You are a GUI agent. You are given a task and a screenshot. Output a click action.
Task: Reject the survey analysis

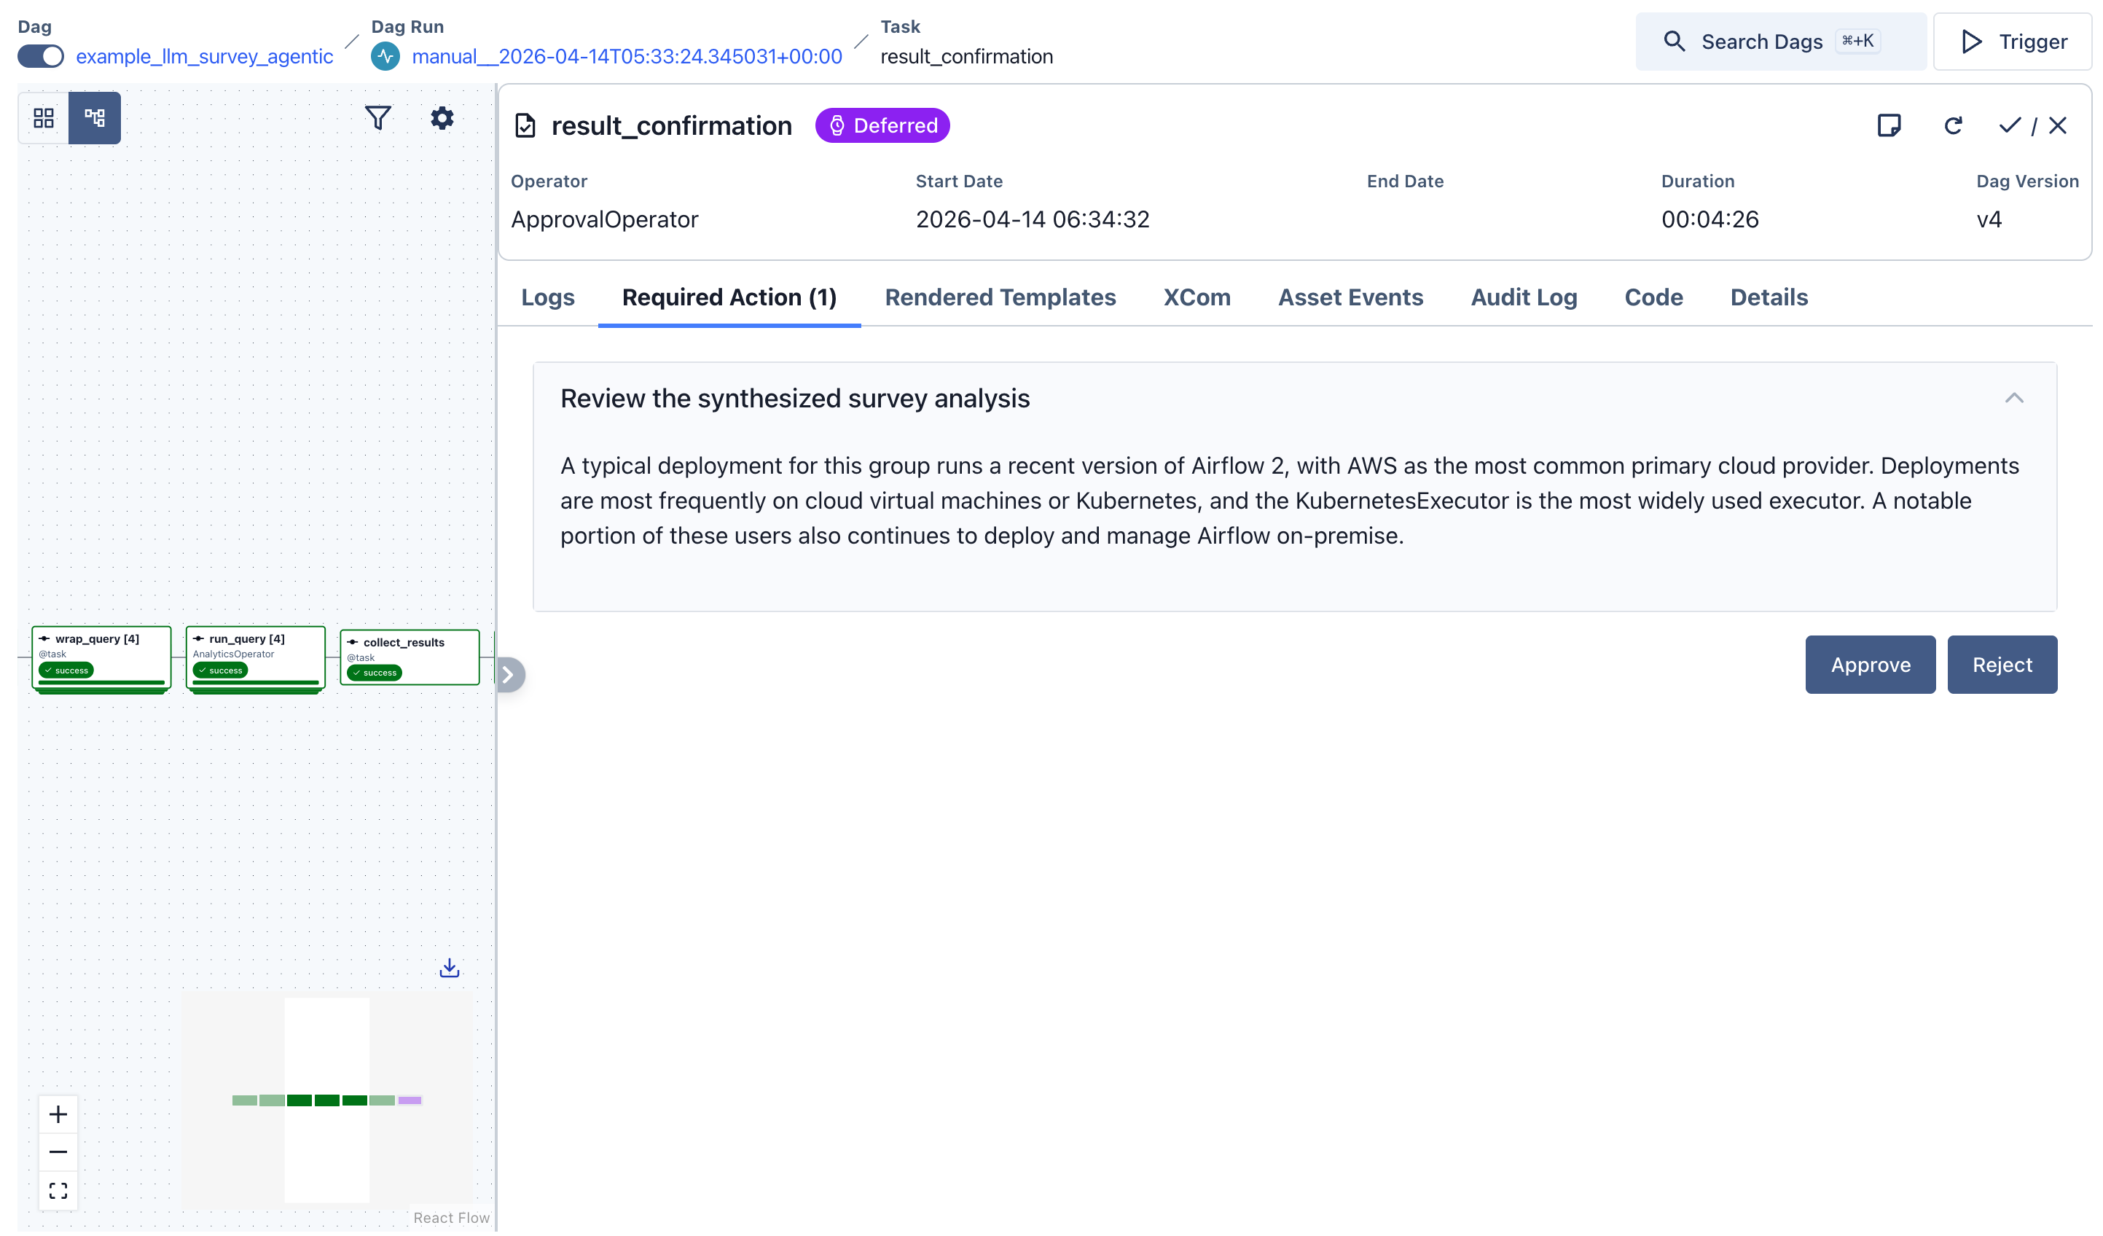2002,665
